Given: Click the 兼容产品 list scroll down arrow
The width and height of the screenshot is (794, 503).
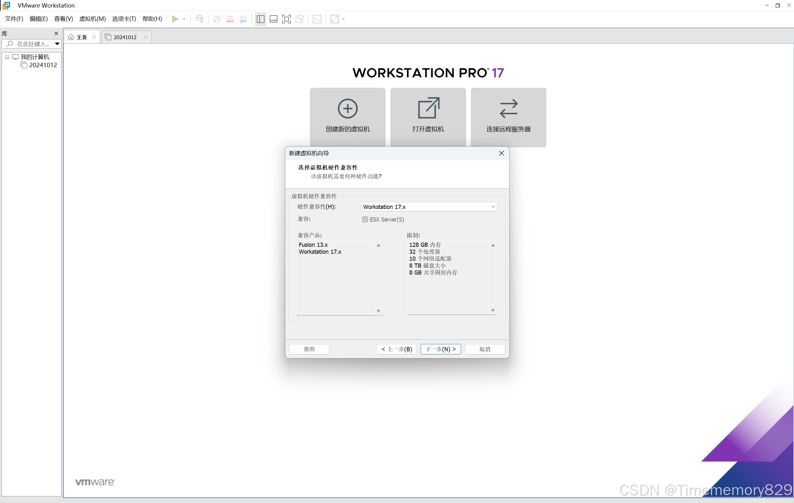Looking at the screenshot, I should (378, 311).
